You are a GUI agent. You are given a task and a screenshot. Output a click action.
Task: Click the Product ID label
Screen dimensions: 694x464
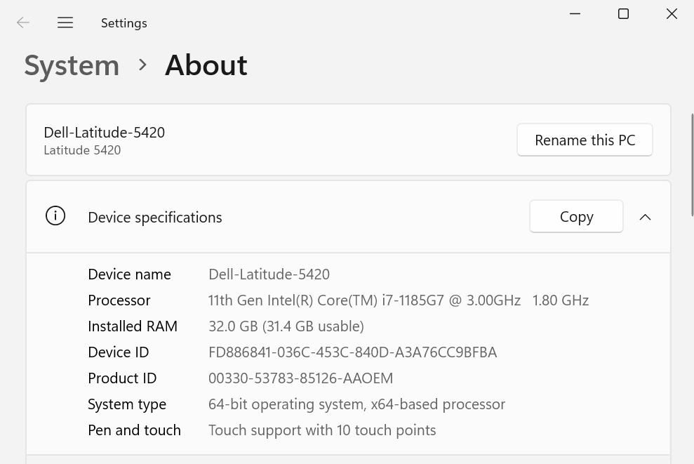122,378
